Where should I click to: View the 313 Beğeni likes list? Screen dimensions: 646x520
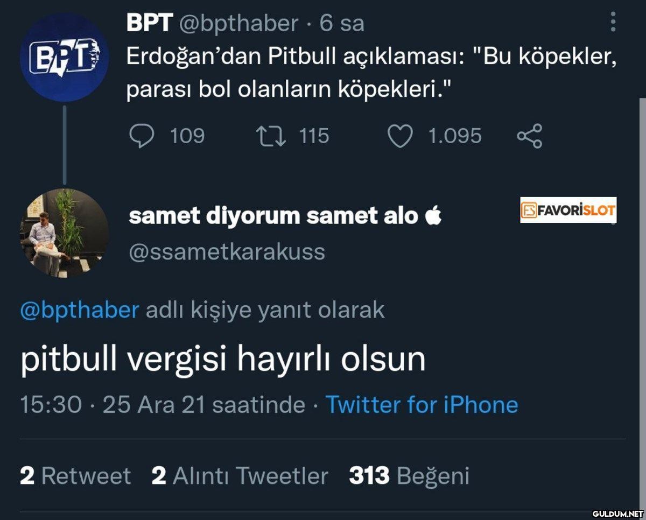tap(409, 476)
